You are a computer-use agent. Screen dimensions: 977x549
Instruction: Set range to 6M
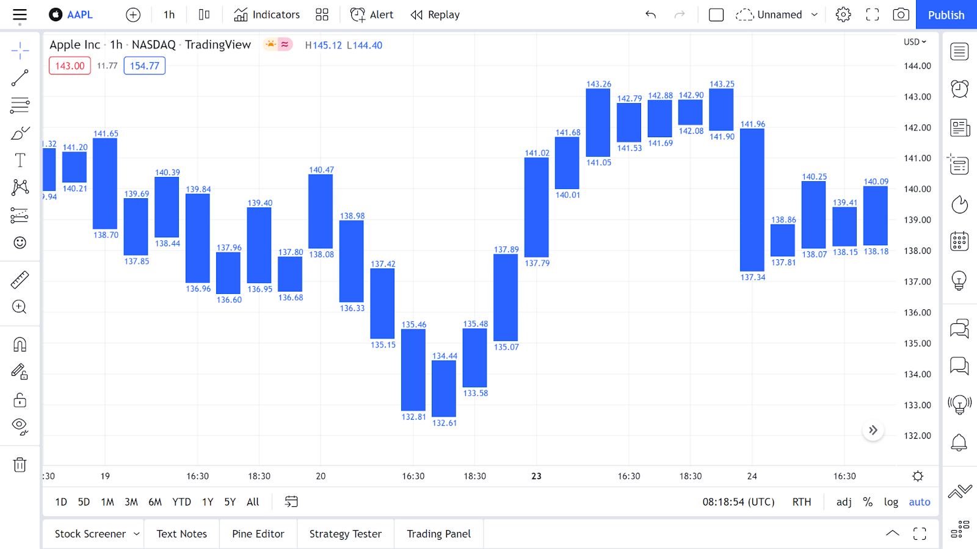(155, 502)
